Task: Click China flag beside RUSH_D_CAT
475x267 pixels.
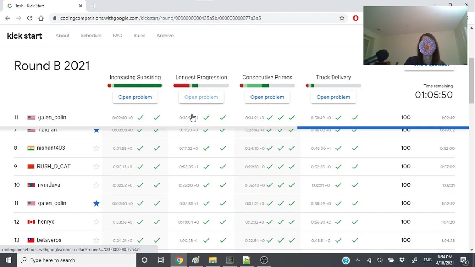Action: (x=31, y=167)
